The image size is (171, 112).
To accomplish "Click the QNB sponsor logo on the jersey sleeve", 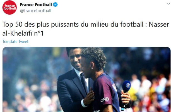I will click(x=105, y=99).
